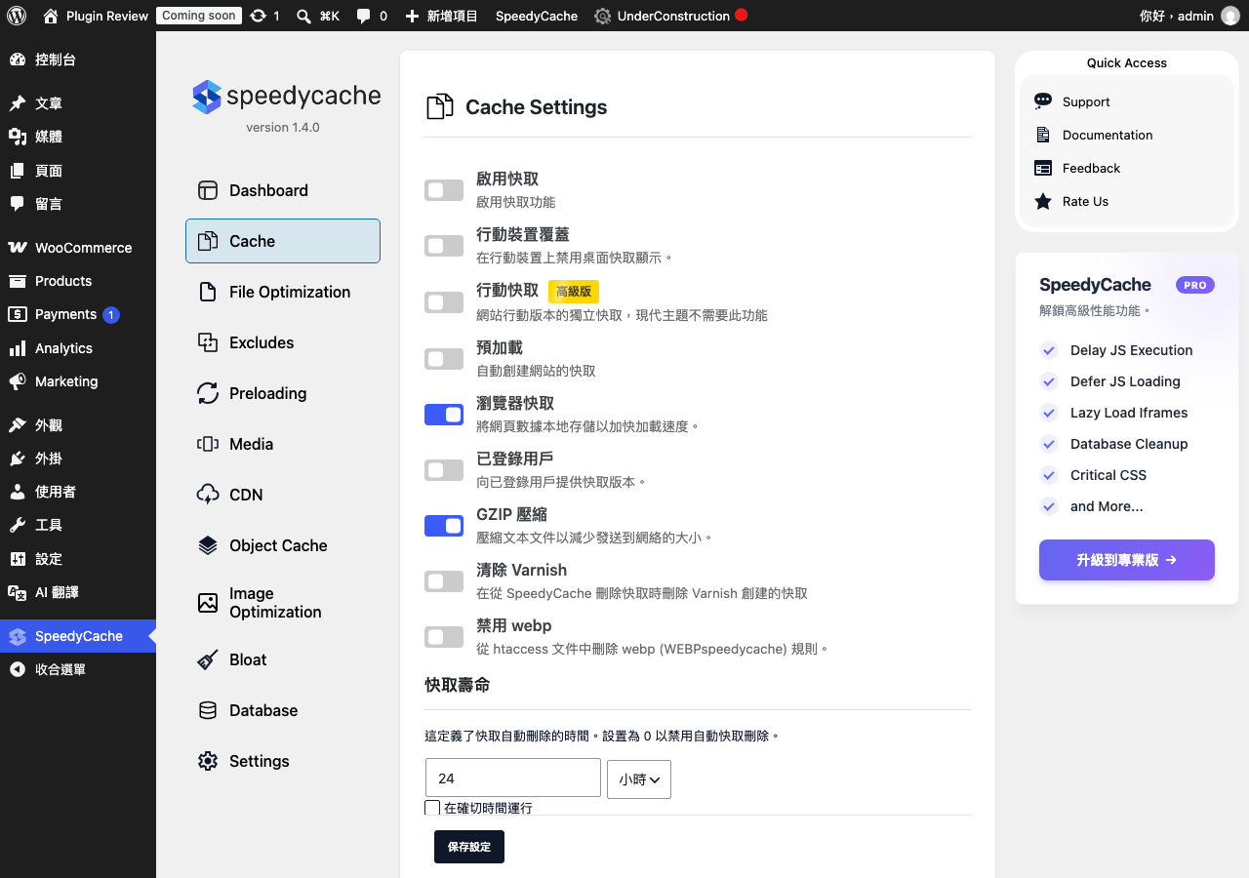Click the Preloading refresh icon

[208, 393]
